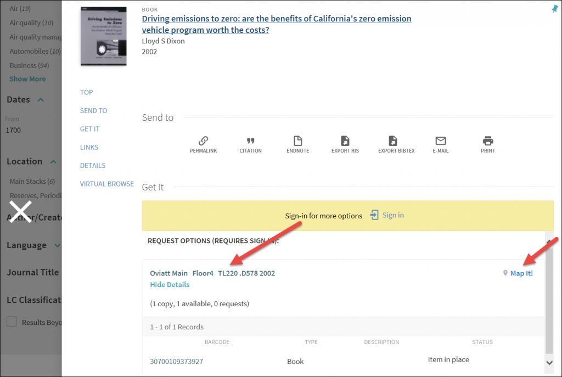This screenshot has width=562, height=377.
Task: Click the scroll down arrow on scrollbar
Action: tap(549, 362)
